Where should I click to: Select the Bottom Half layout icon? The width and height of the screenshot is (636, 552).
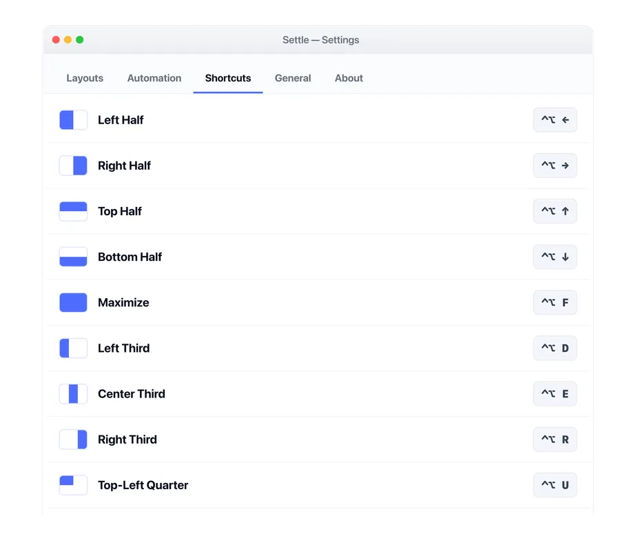[74, 257]
